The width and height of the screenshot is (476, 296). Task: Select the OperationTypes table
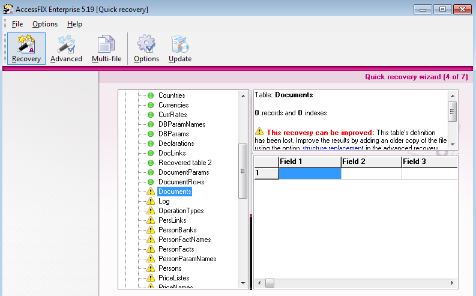[x=181, y=211]
